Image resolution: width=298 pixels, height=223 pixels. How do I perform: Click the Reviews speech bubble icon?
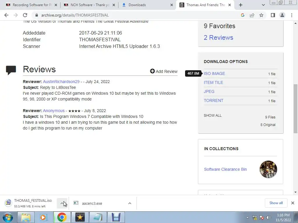(x=11, y=70)
